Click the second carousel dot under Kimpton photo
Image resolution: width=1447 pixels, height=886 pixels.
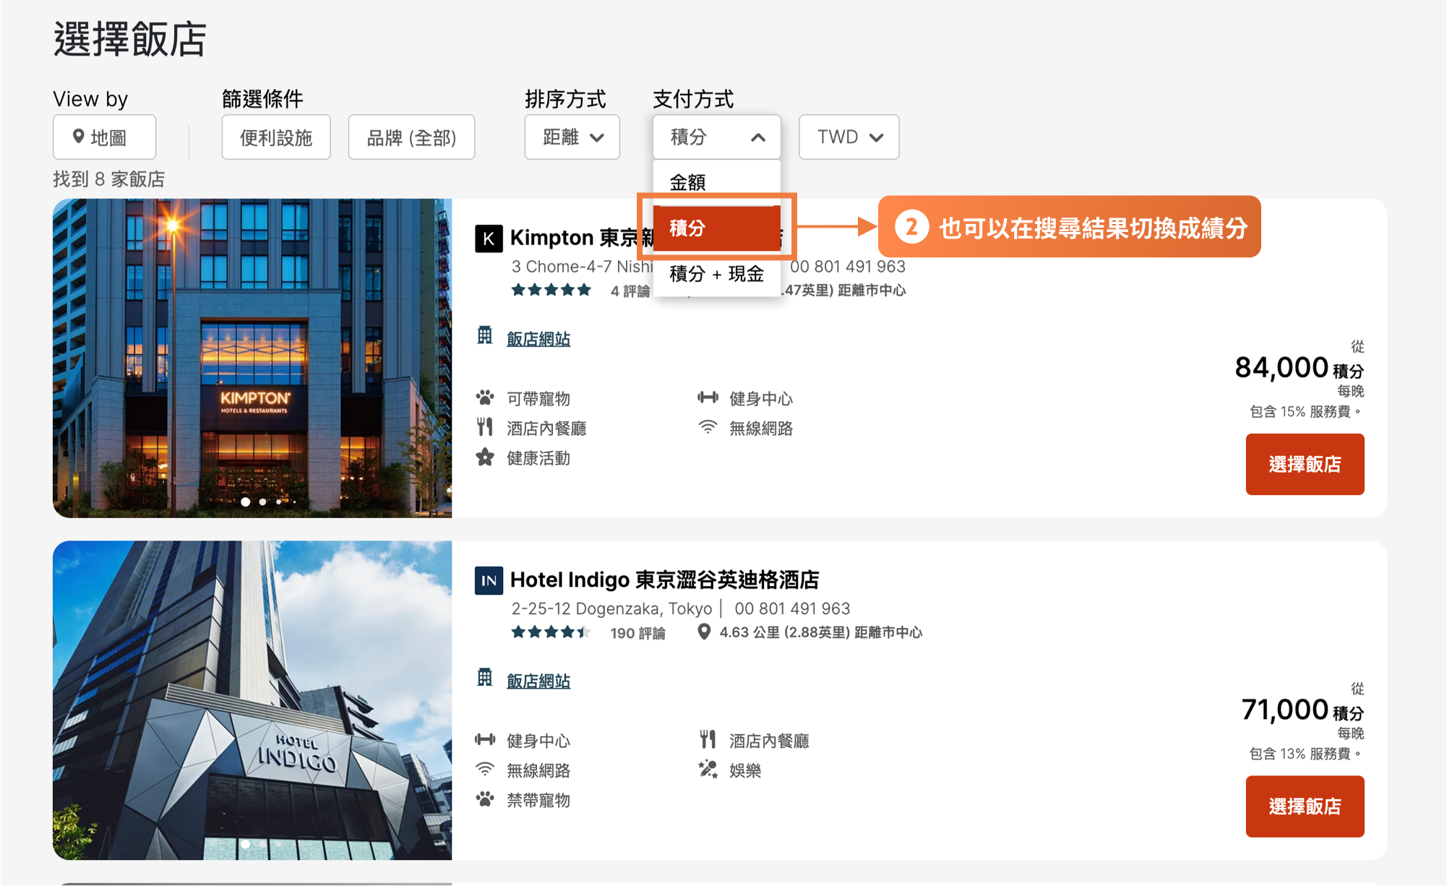(262, 502)
